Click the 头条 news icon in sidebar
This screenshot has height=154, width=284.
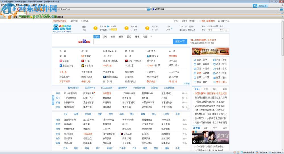[x=214, y=60]
